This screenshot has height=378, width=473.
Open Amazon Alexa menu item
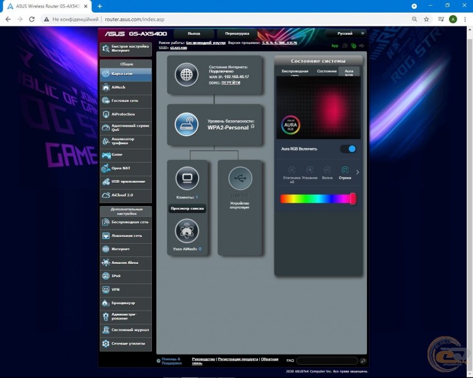126,263
